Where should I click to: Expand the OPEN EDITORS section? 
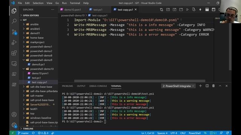pos(31,15)
